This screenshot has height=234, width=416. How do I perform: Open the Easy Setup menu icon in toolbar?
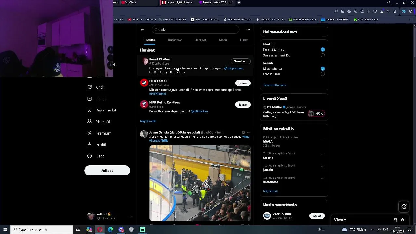(x=388, y=11)
